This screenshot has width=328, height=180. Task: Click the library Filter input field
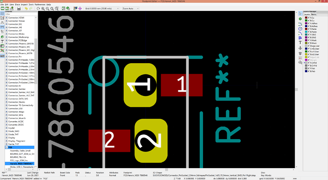[20, 14]
